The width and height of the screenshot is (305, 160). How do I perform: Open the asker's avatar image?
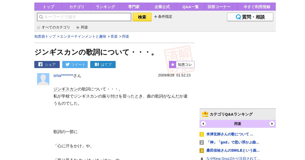click(x=43, y=79)
